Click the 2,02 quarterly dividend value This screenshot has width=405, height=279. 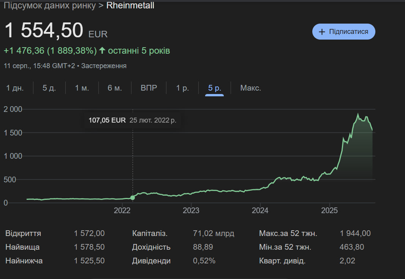pos(347,261)
